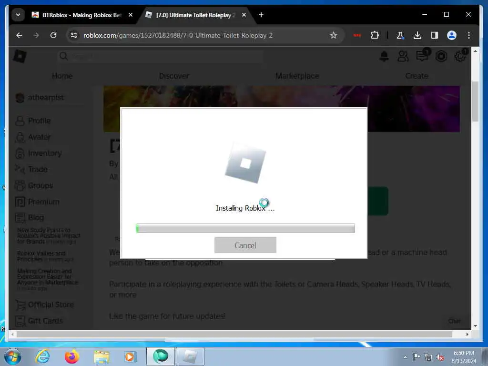Image resolution: width=488 pixels, height=366 pixels.
Task: Expand the tab search dropdown
Action: pos(18,15)
